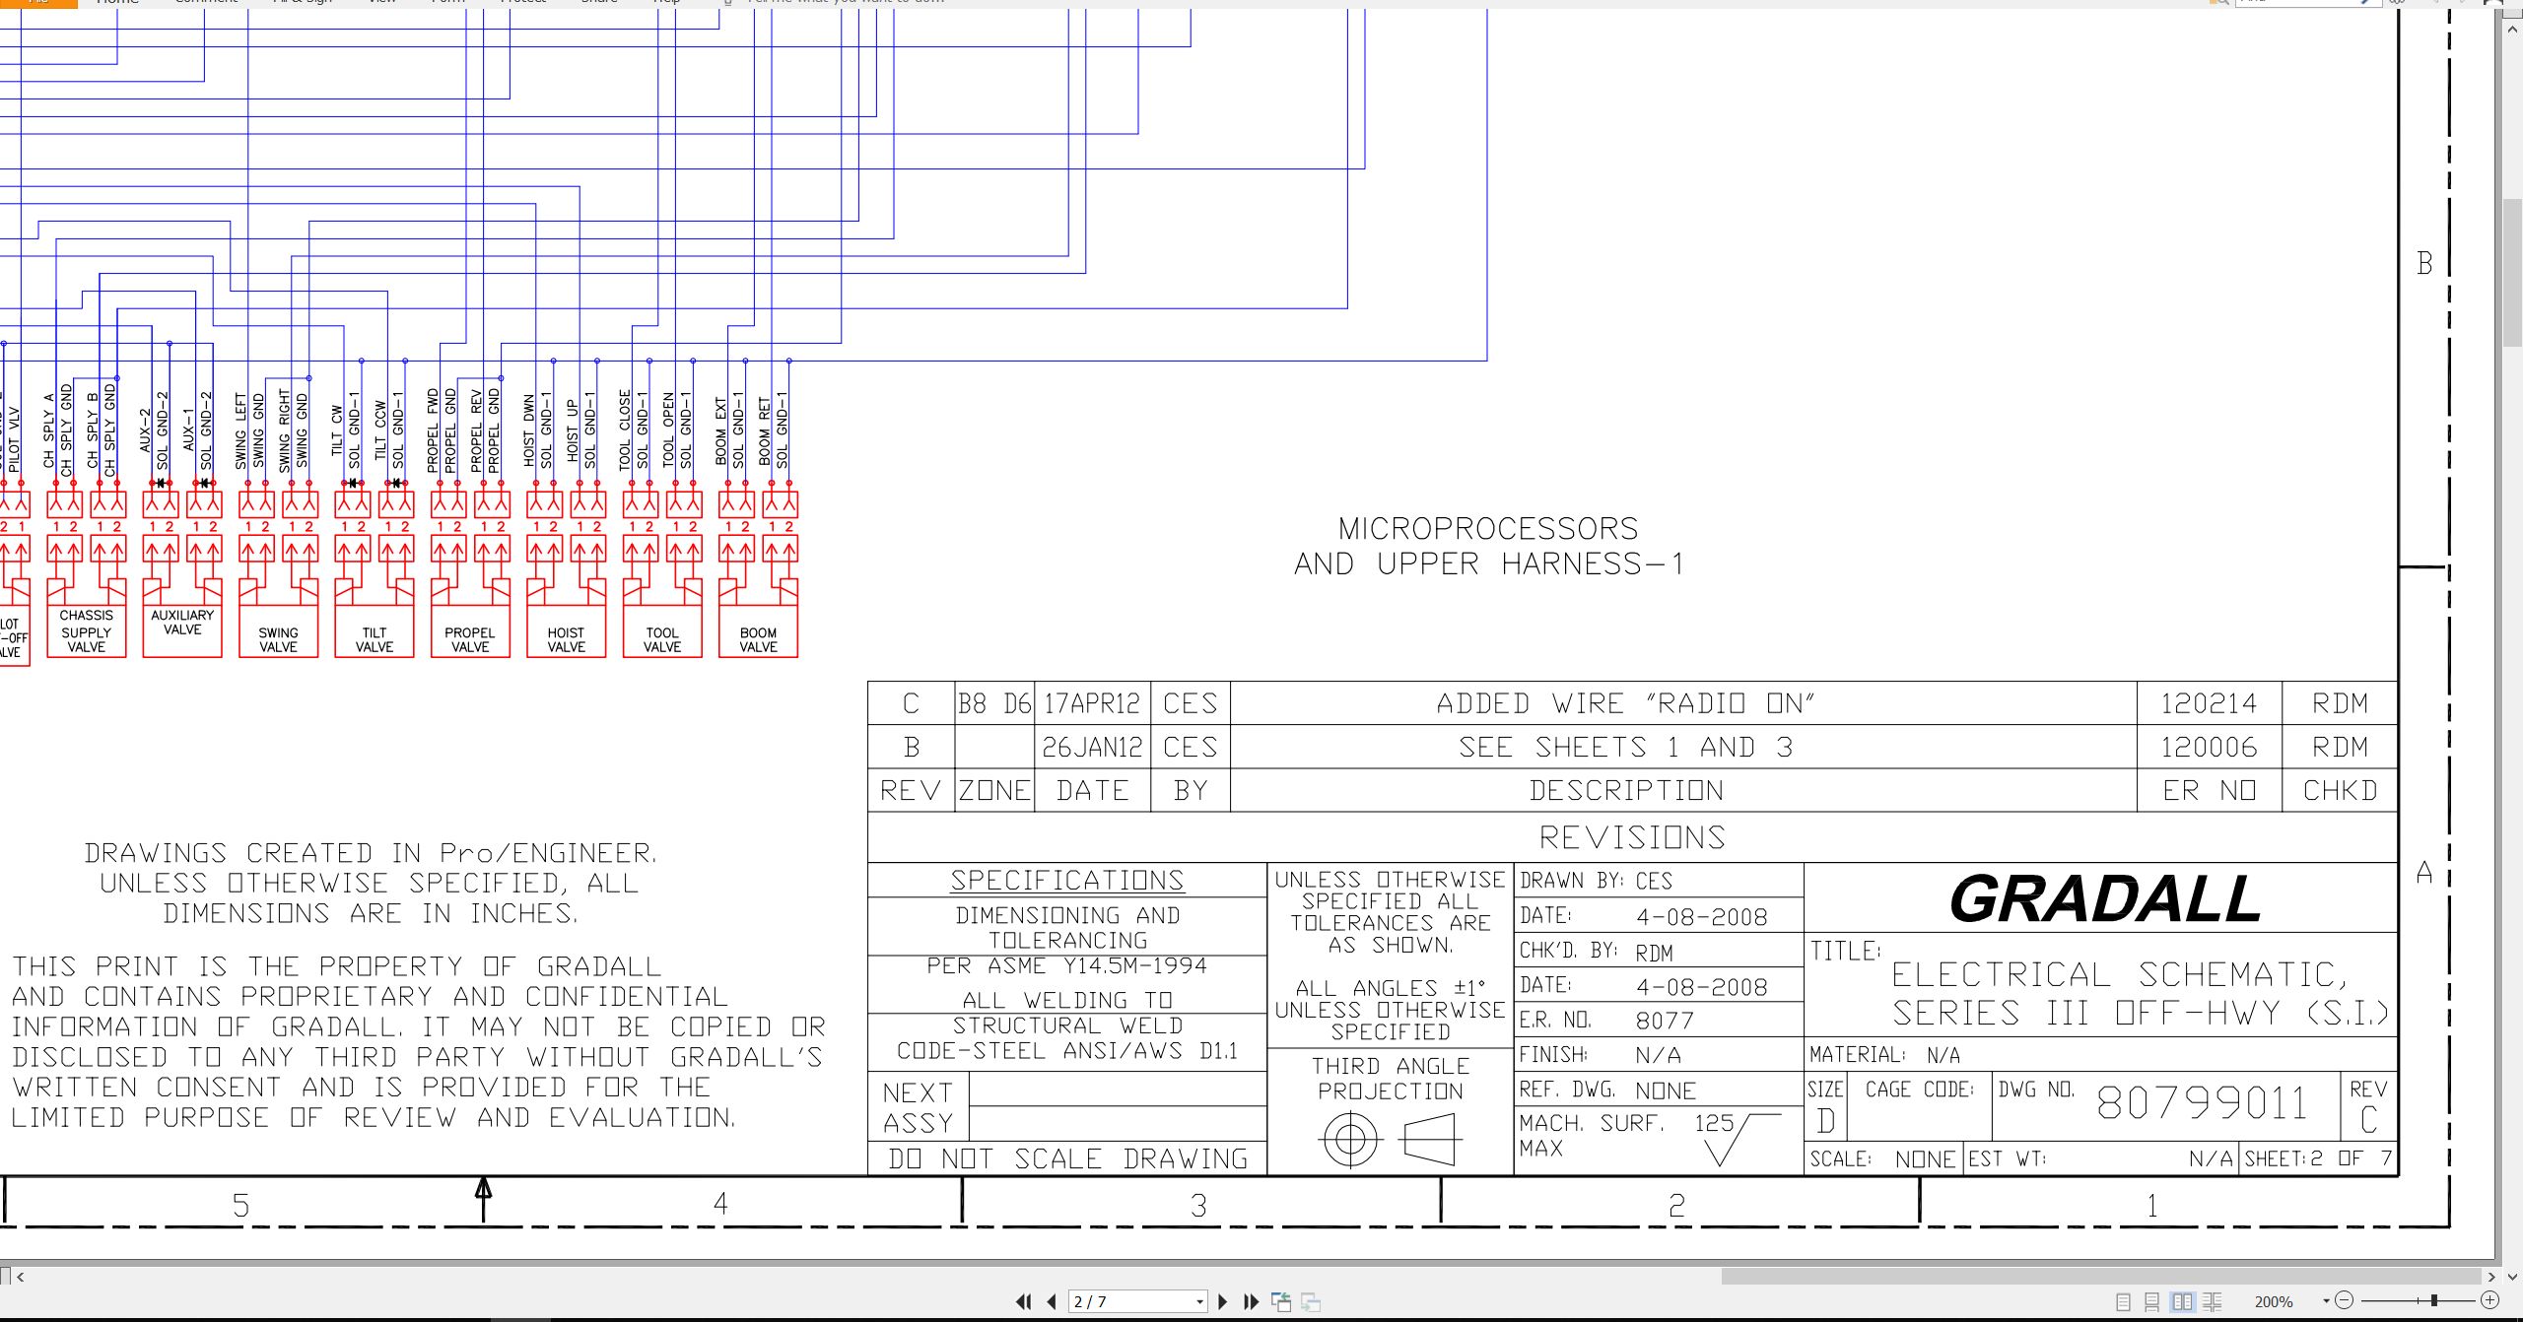
Task: Click the 'HOIST VALVE' block
Action: point(566,631)
